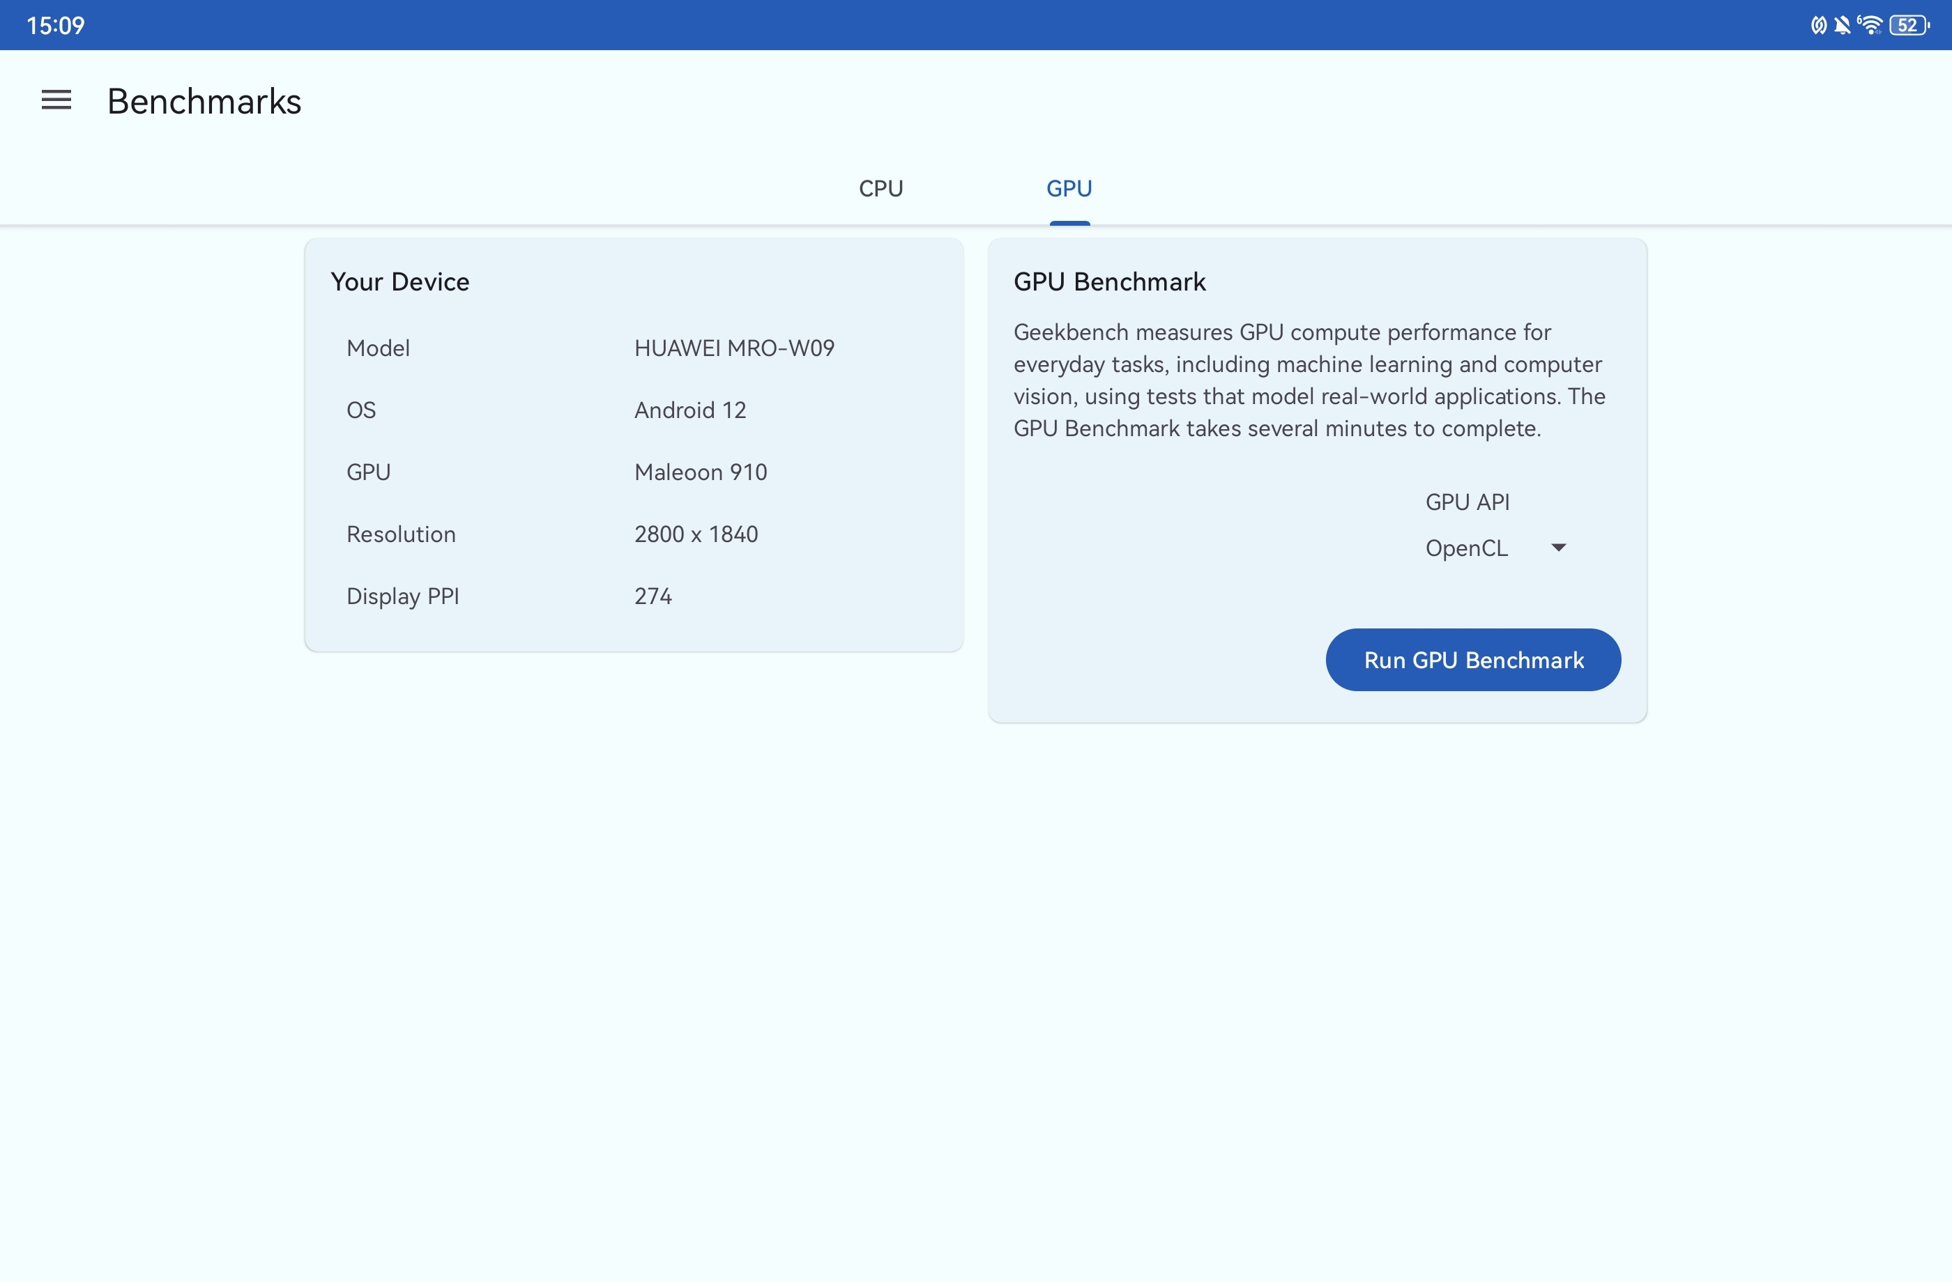Select the Resolution row label
This screenshot has width=1952, height=1282.
click(401, 534)
